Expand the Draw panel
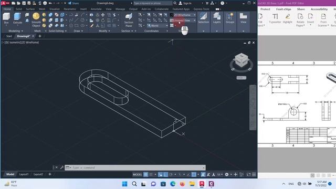The height and width of the screenshot is (189, 336). point(78,31)
